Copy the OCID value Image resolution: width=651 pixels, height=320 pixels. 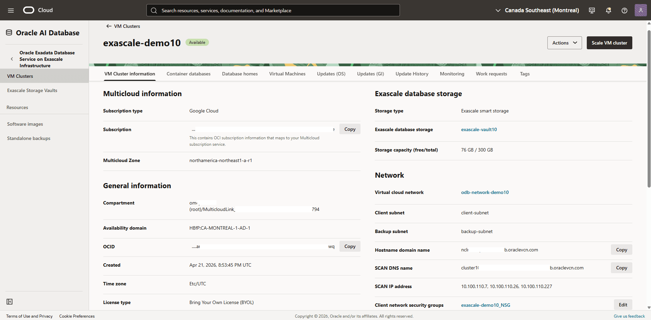[x=350, y=246]
